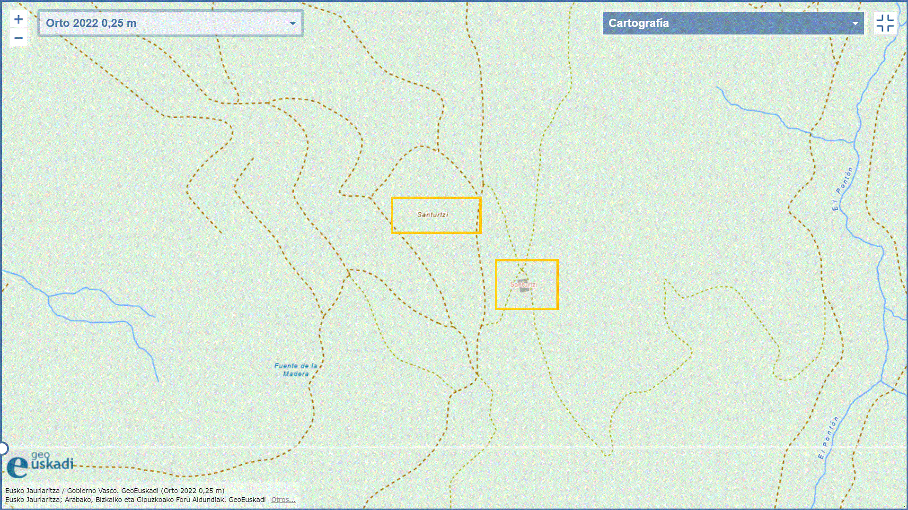908x510 pixels.
Task: Click the Fuente de la Madera label
Action: point(296,370)
